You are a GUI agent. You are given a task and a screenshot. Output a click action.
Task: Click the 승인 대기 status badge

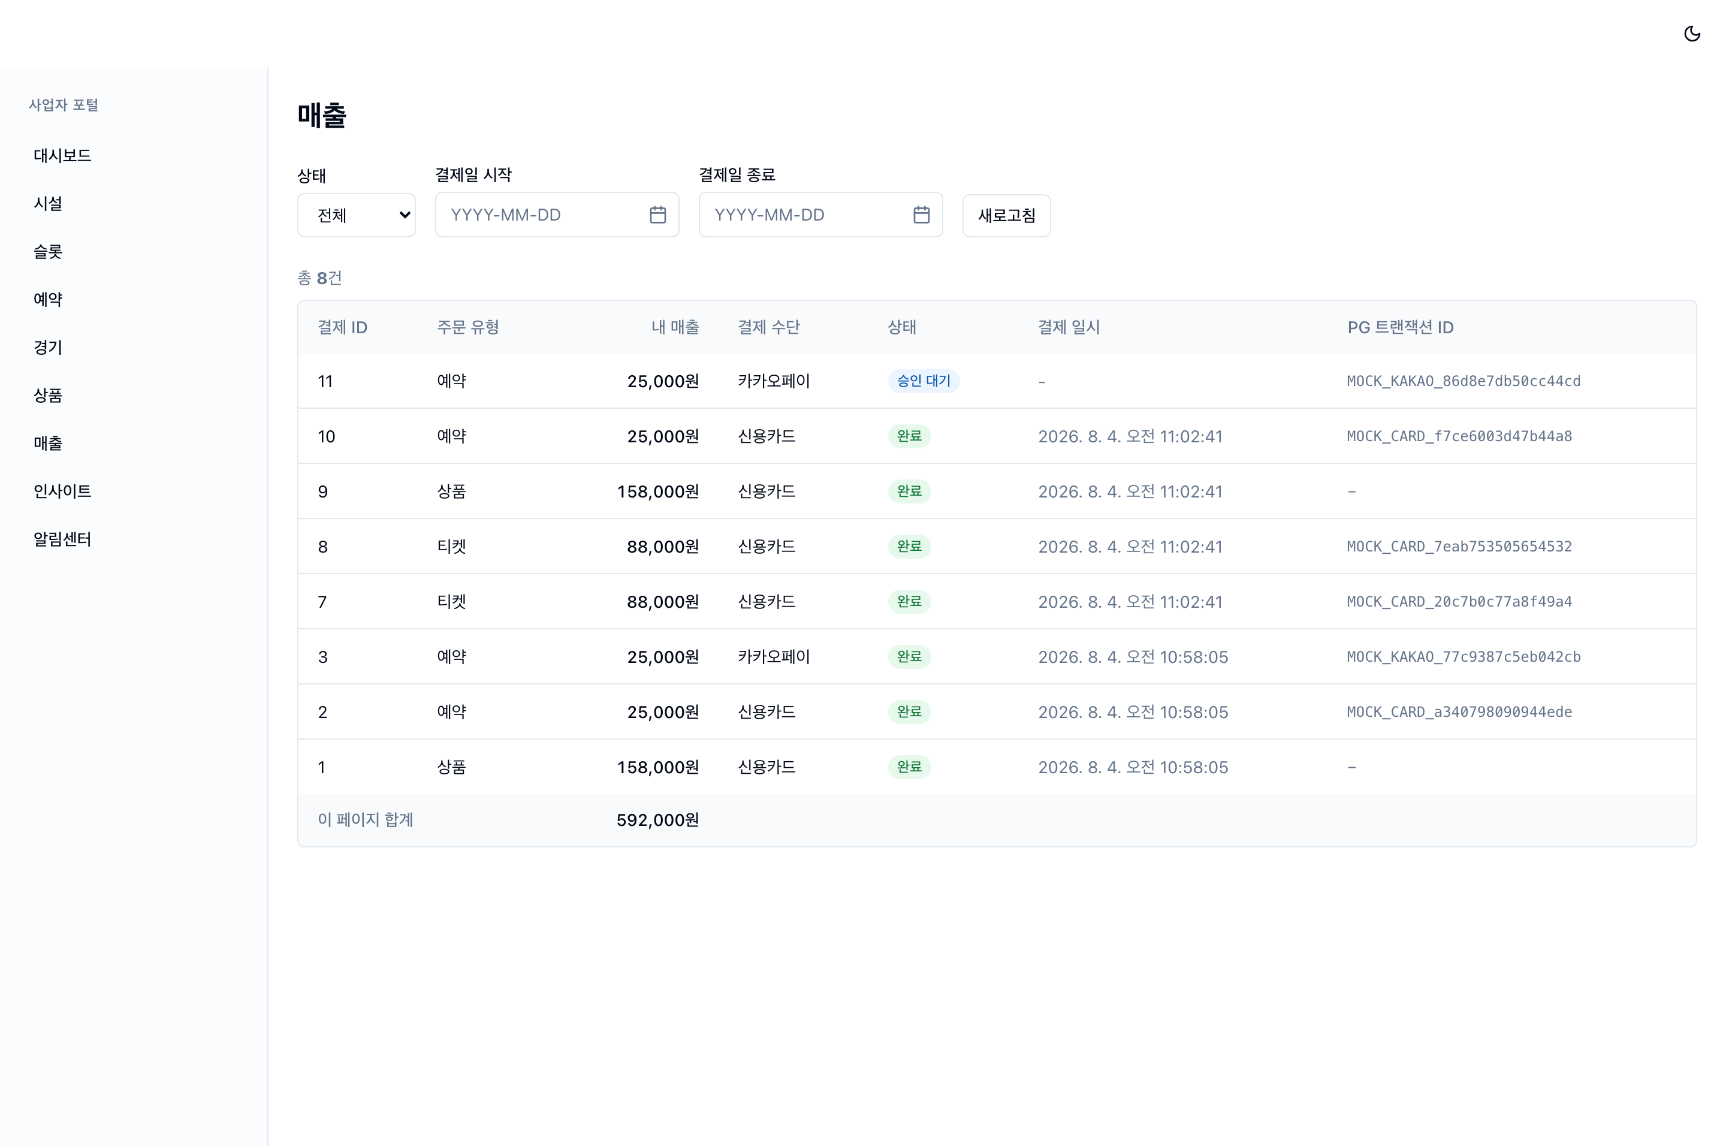click(x=924, y=381)
